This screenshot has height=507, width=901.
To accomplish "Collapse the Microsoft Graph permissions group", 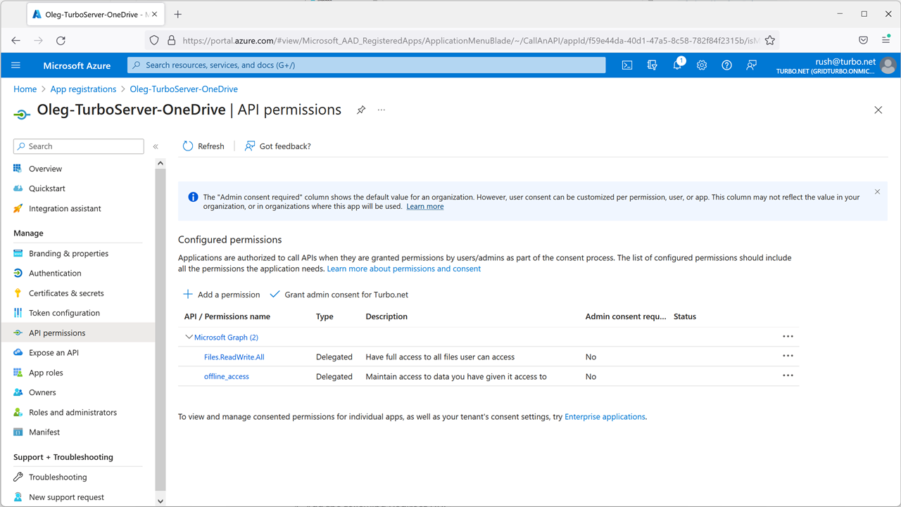I will [x=189, y=336].
